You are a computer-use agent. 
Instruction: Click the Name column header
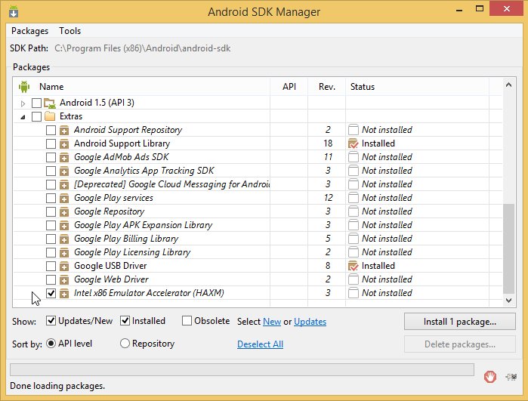pyautogui.click(x=51, y=87)
